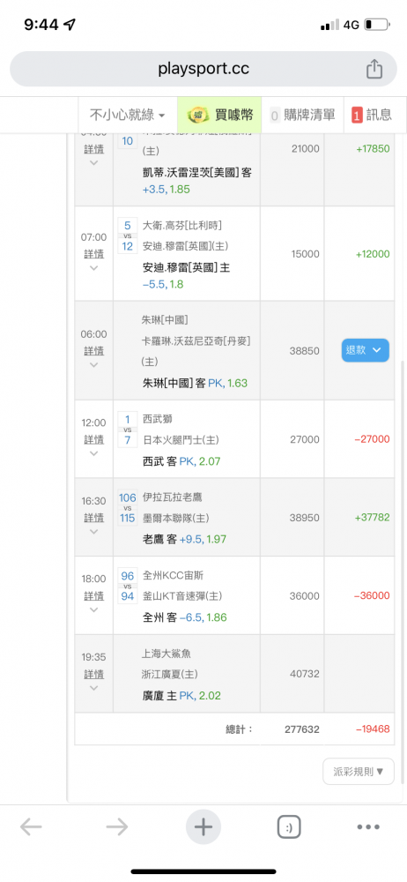Screen dimensions: 407x882
Task: Open 詳情 for the 06:00 朱琳 match
Action: coord(94,351)
